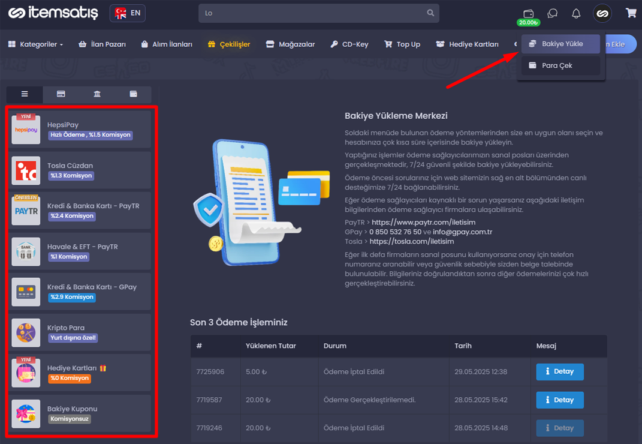Open Detay for payment 7719587
This screenshot has width=642, height=444.
tap(560, 400)
